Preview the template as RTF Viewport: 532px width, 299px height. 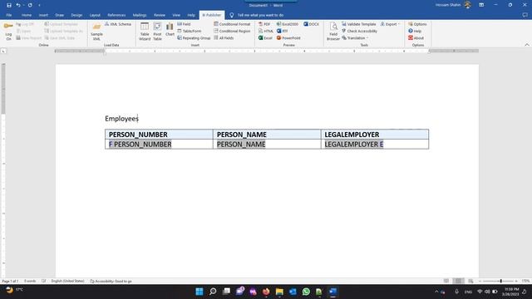pos(282,31)
